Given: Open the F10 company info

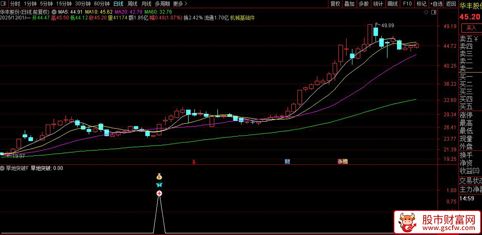Looking at the screenshot, I should (x=407, y=4).
